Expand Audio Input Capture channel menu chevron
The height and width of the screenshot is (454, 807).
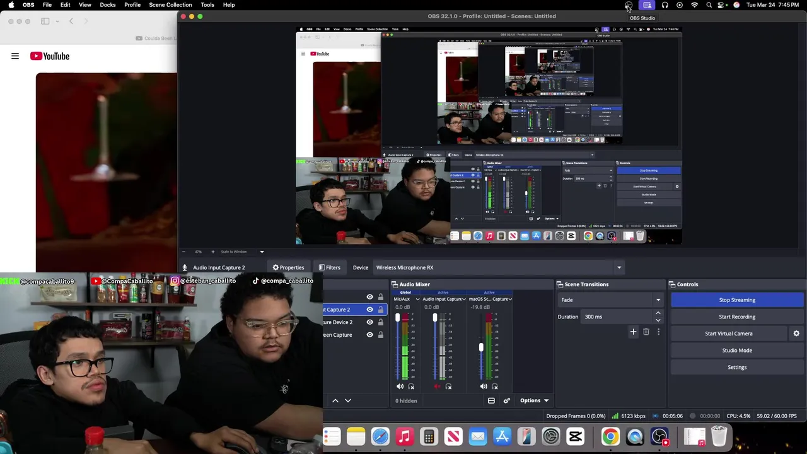[x=465, y=299]
